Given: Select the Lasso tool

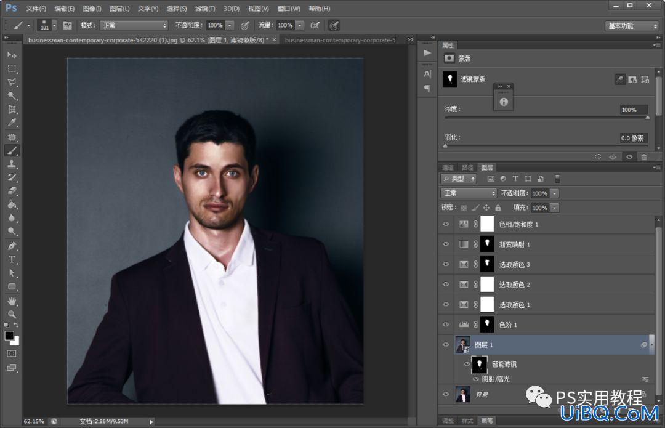Looking at the screenshot, I should click(12, 82).
